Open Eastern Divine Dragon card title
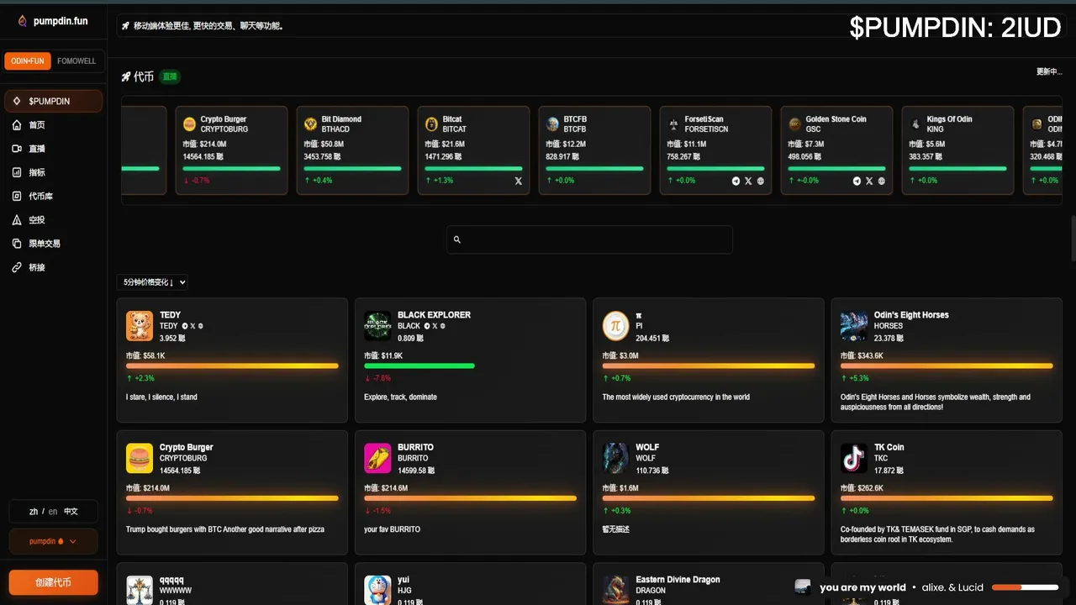 [x=678, y=580]
